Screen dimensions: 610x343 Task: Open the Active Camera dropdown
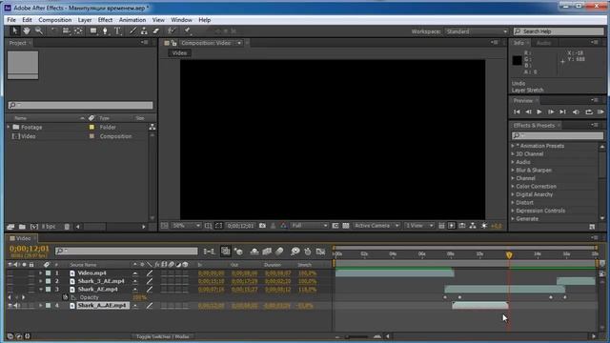(376, 226)
